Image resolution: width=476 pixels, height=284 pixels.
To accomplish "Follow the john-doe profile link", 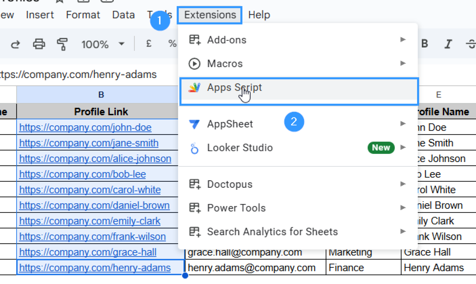I will coord(85,127).
